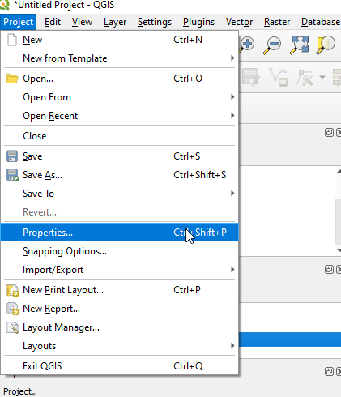Click the Zoom to Selection icon
341x397 pixels.
326,45
